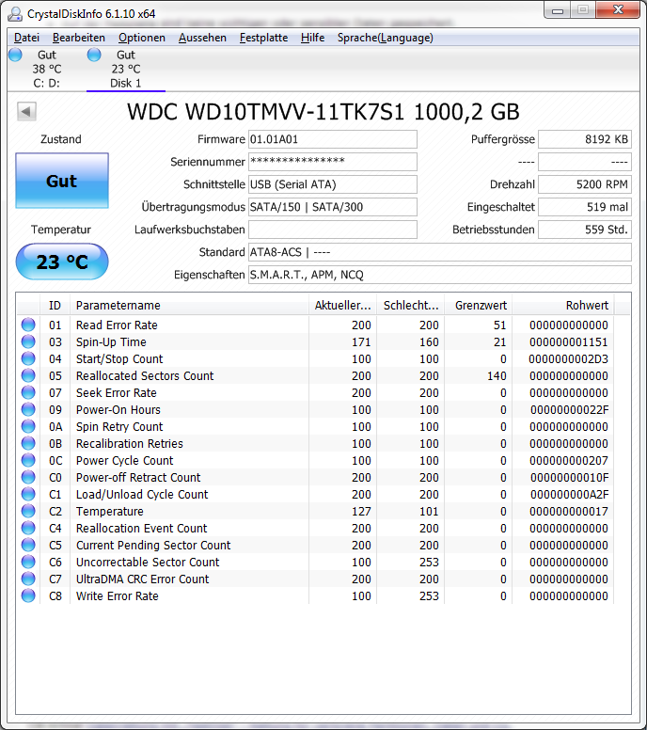Open the Festplatte menu
Viewport: 647px width, 730px height.
263,38
